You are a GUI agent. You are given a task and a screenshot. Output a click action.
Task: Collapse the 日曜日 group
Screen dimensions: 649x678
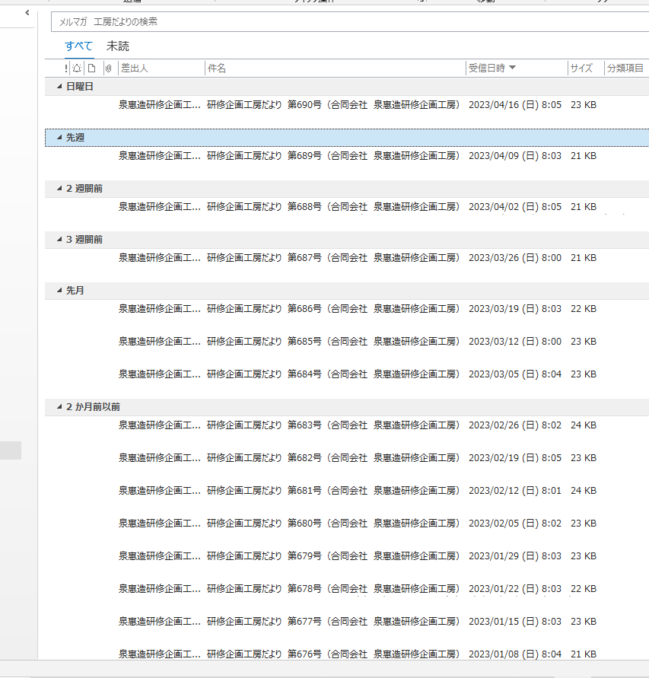pos(59,87)
